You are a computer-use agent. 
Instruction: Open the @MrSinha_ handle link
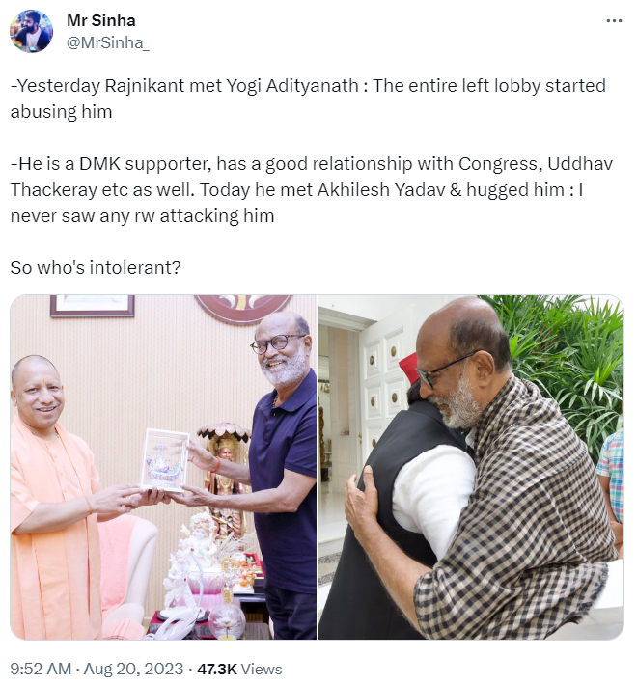107,42
